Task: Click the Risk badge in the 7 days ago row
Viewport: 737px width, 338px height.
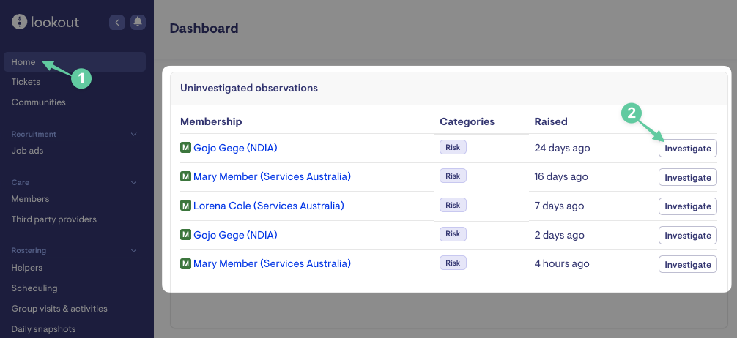Action: point(453,206)
